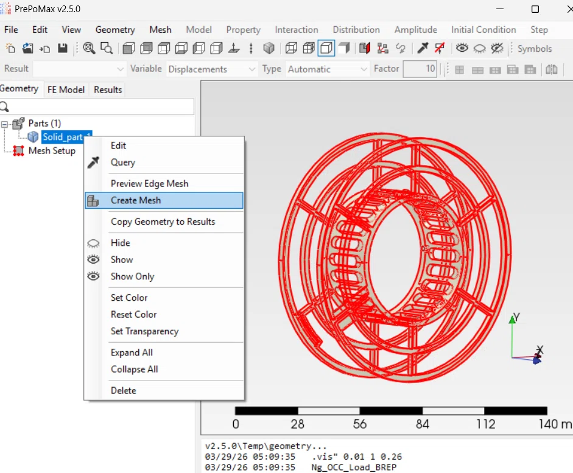The image size is (573, 473).
Task: Click the tree search field
Action: [97, 107]
